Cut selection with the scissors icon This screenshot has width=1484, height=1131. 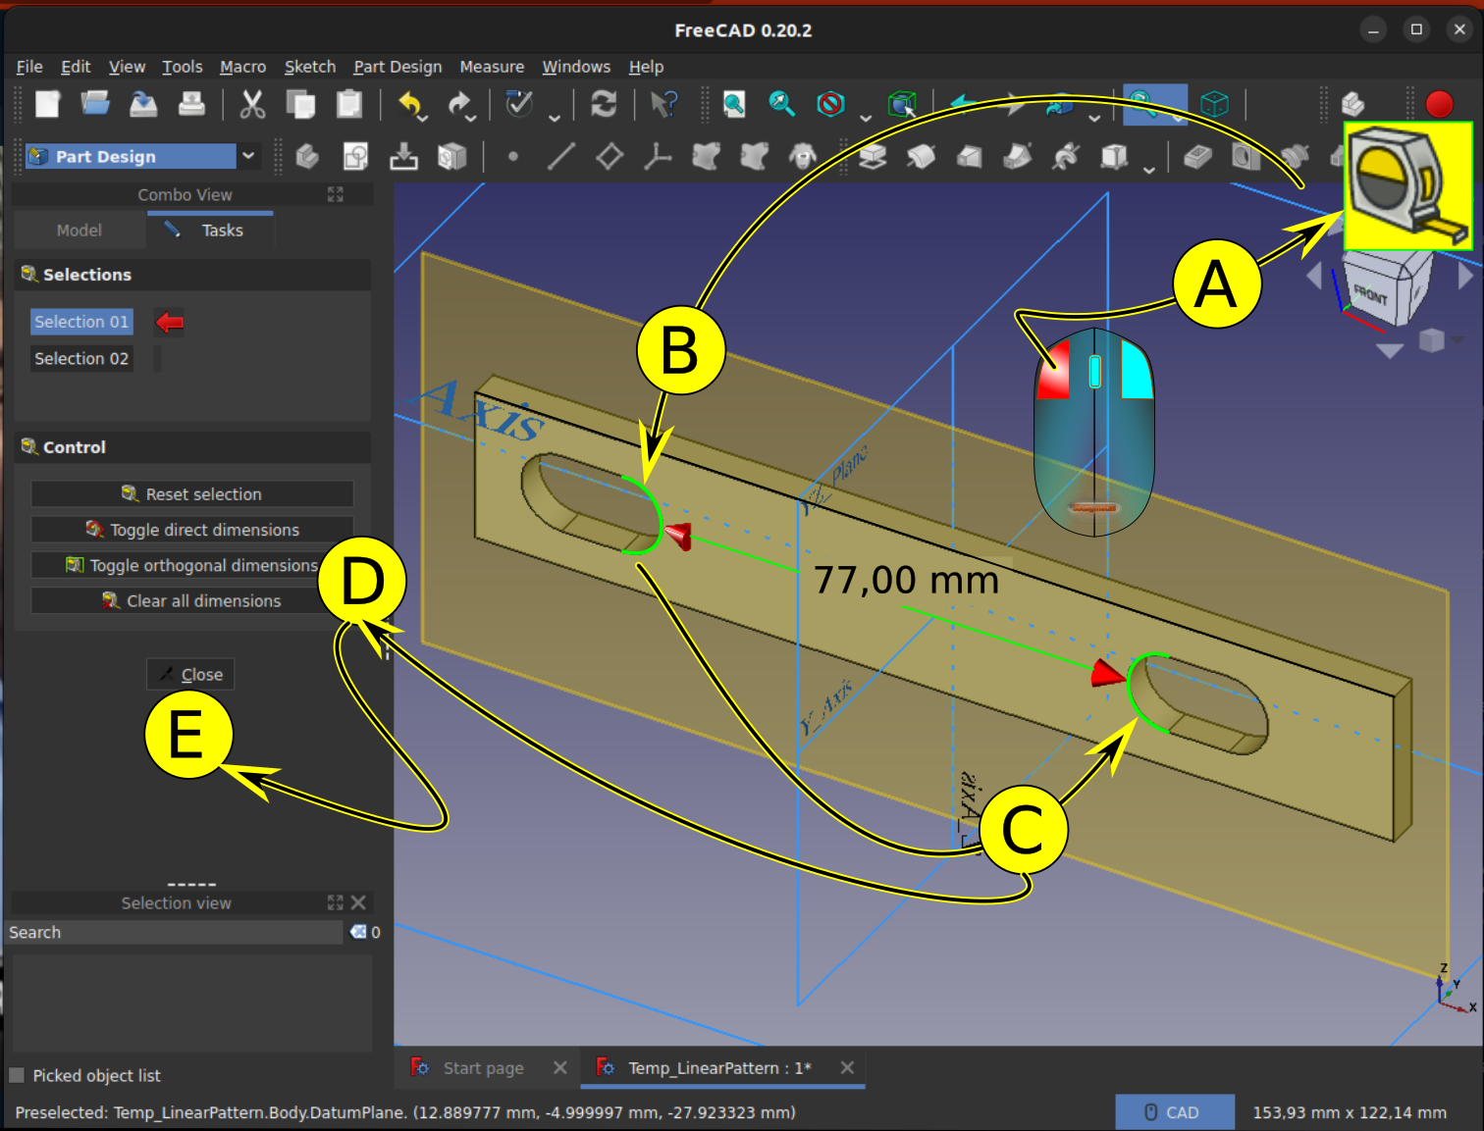click(x=252, y=104)
